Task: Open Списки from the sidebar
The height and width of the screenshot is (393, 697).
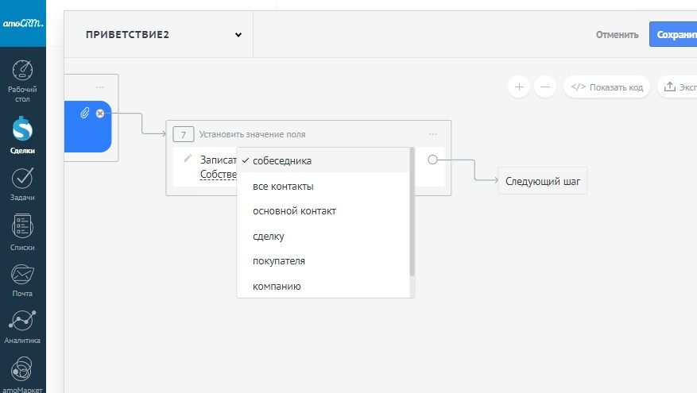Action: pyautogui.click(x=22, y=232)
